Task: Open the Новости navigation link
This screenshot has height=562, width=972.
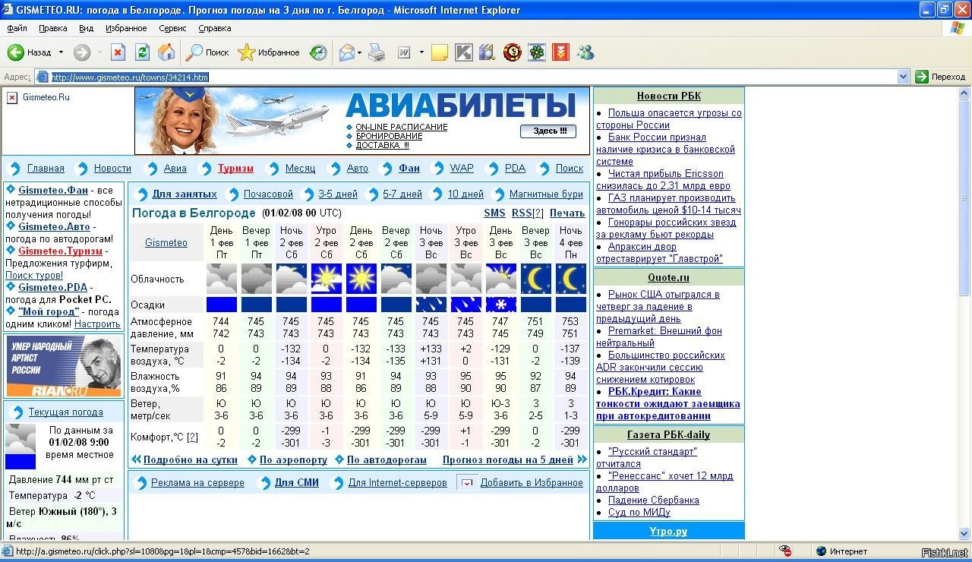Action: (112, 169)
